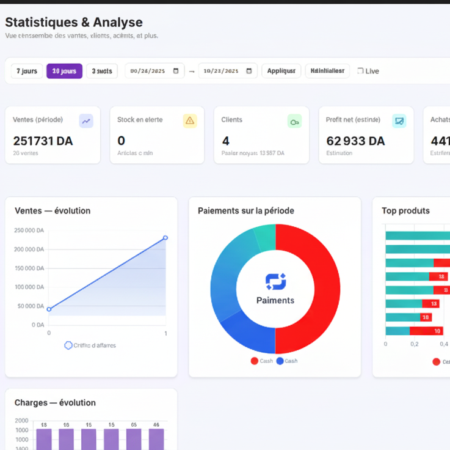Screen dimensions: 450x450
Task: Toggle the red Cash legend swatch
Action: [x=255, y=361]
